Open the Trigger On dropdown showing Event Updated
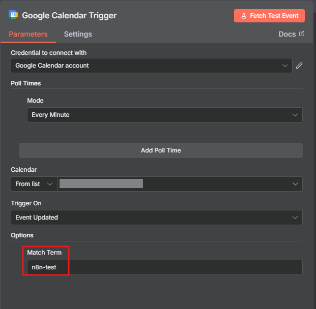Image resolution: width=316 pixels, height=309 pixels. coord(156,218)
